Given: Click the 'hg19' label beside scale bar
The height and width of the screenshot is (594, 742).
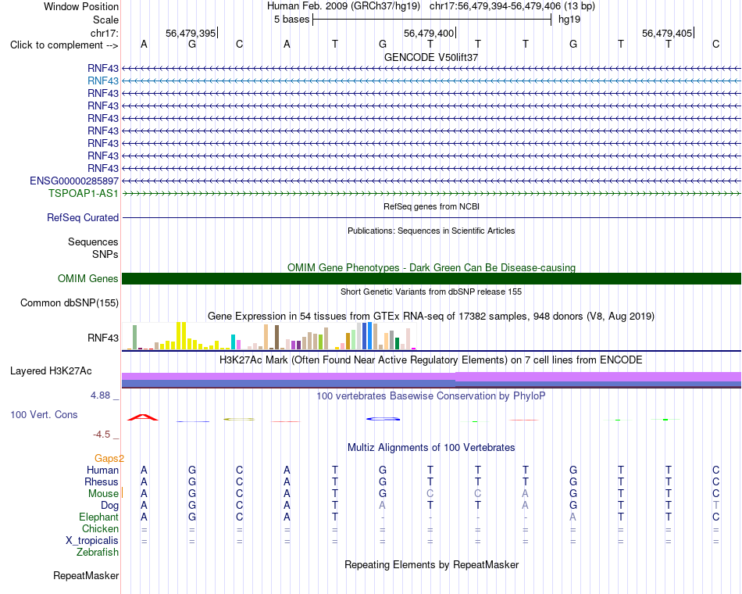Looking at the screenshot, I should [x=569, y=20].
